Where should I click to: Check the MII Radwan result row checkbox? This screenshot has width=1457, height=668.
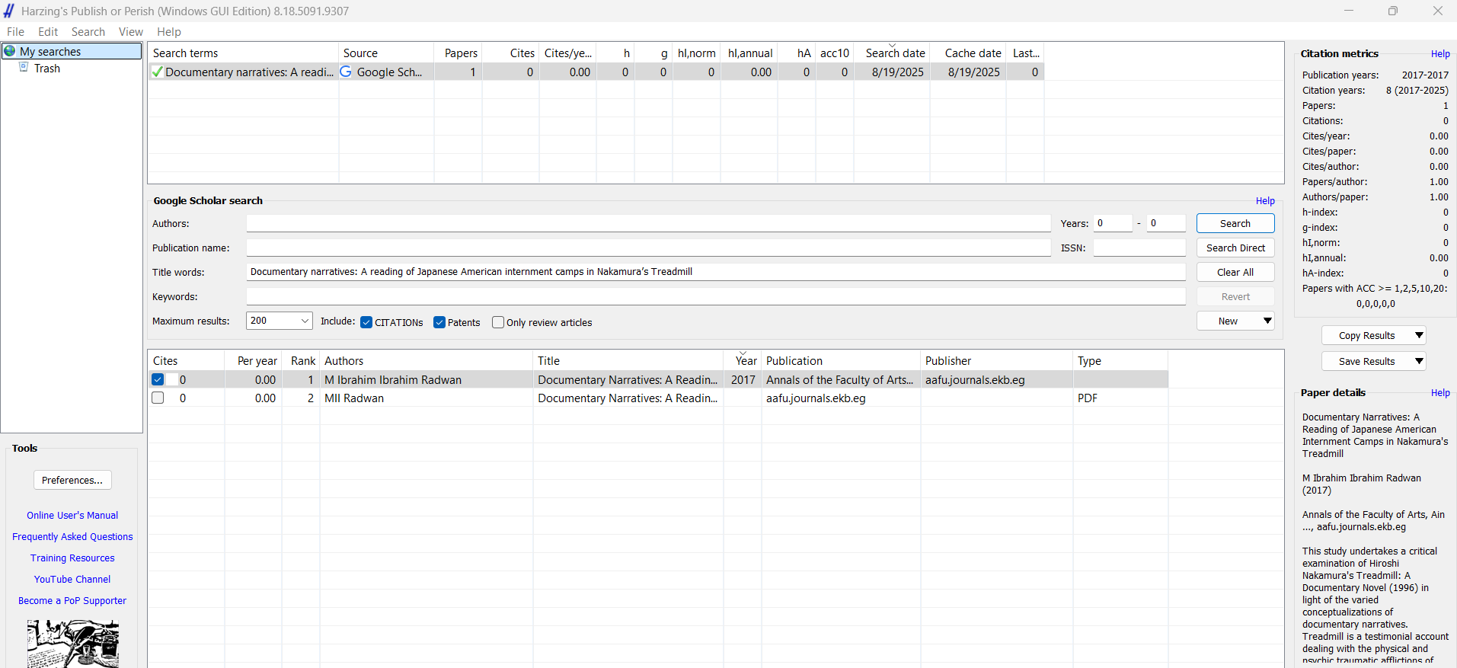(158, 398)
